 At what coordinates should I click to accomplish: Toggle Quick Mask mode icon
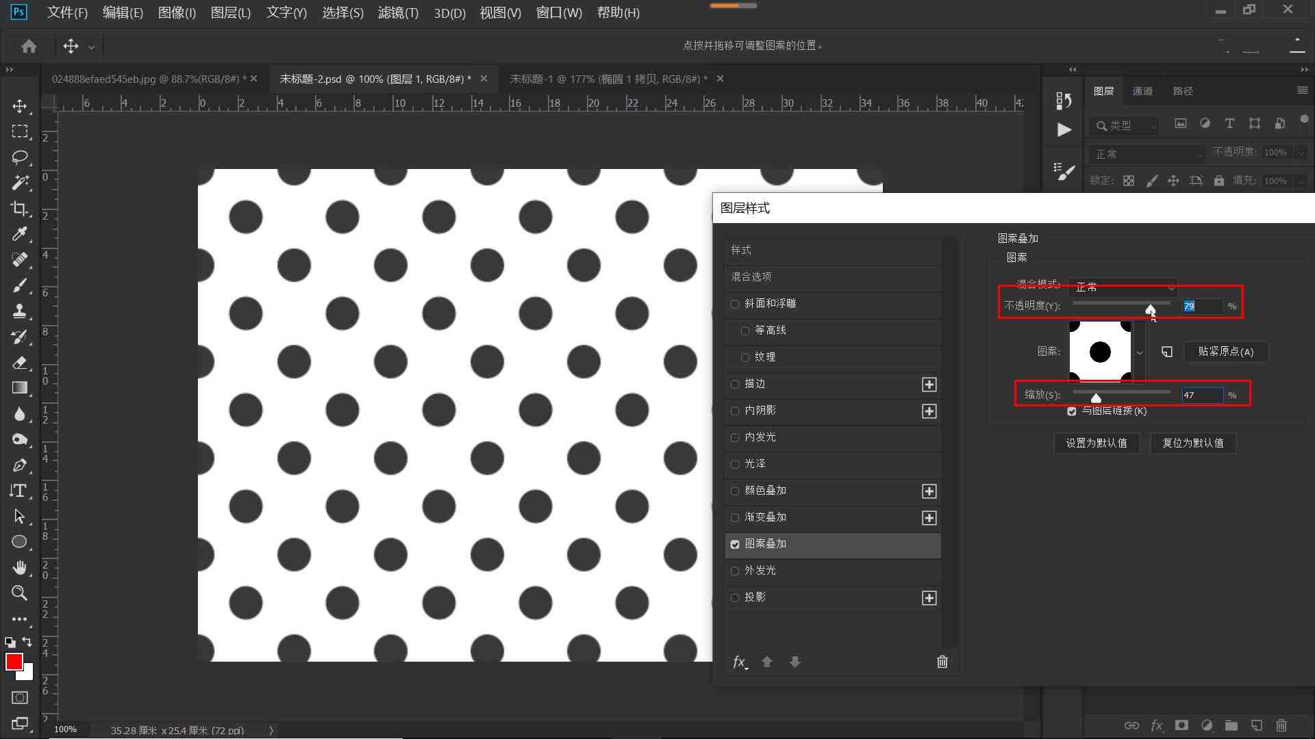[x=20, y=698]
